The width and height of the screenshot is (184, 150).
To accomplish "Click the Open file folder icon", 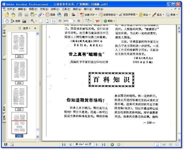I will pyautogui.click(x=7, y=15).
